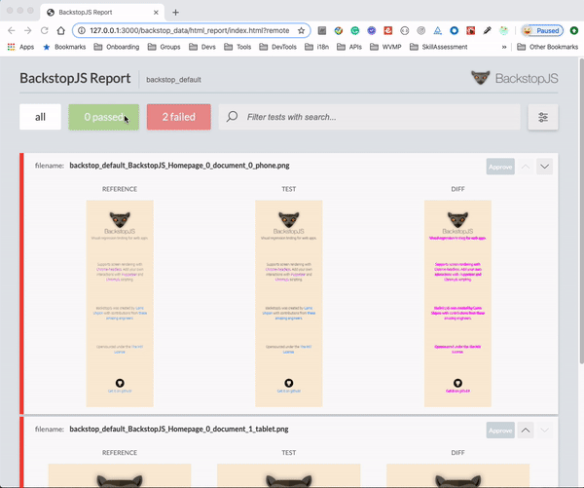Viewport: 584px width, 488px height.
Task: Click the first gray square extension icon
Action: pos(322,30)
